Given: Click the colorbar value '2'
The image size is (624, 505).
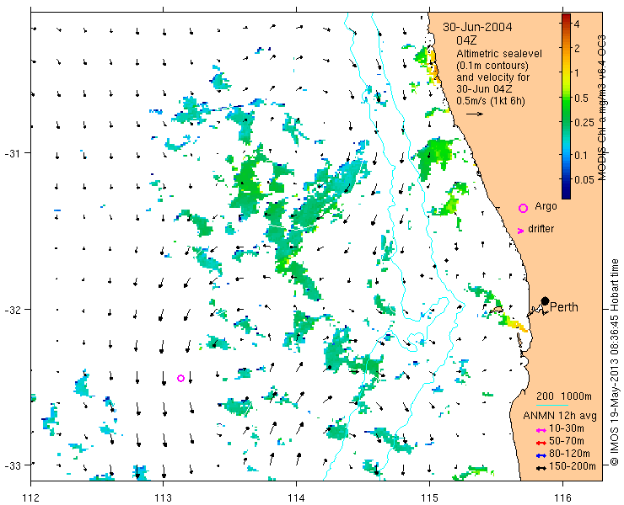Looking at the screenshot, I should [x=577, y=49].
